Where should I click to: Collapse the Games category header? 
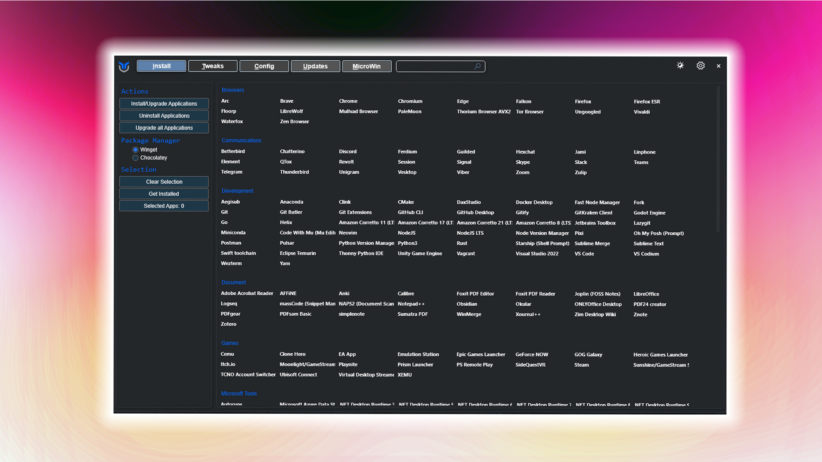230,343
